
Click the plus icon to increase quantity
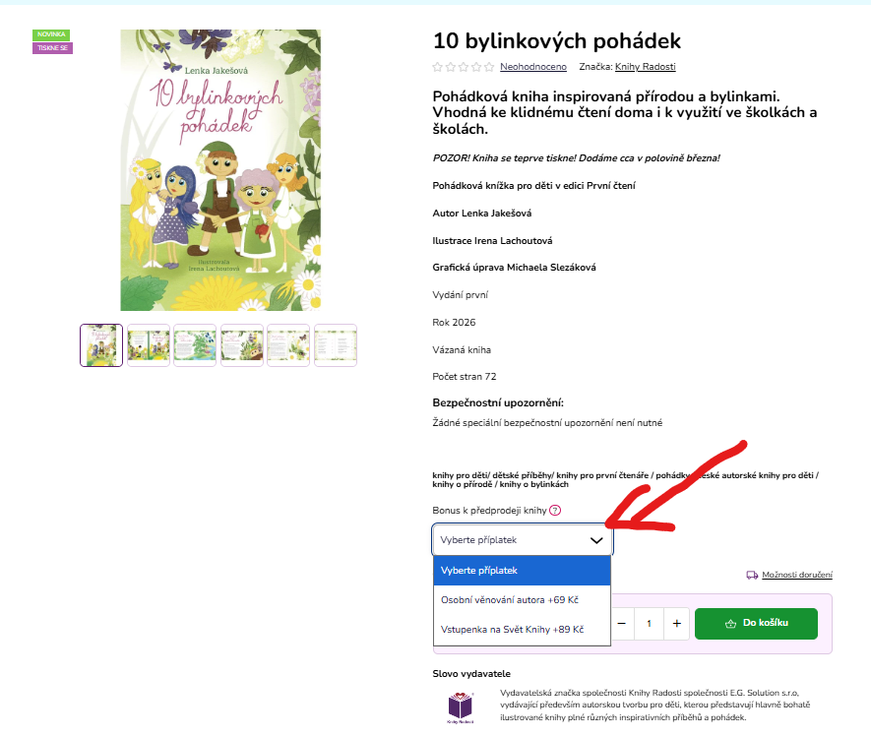tap(676, 623)
